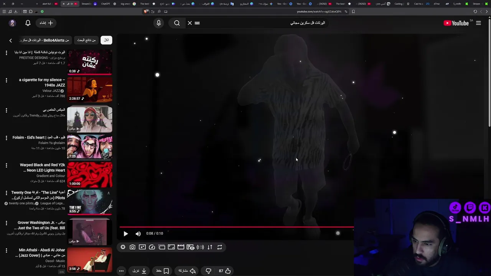Click the Brave shields icon in address bar
The height and width of the screenshot is (276, 491).
145,11
